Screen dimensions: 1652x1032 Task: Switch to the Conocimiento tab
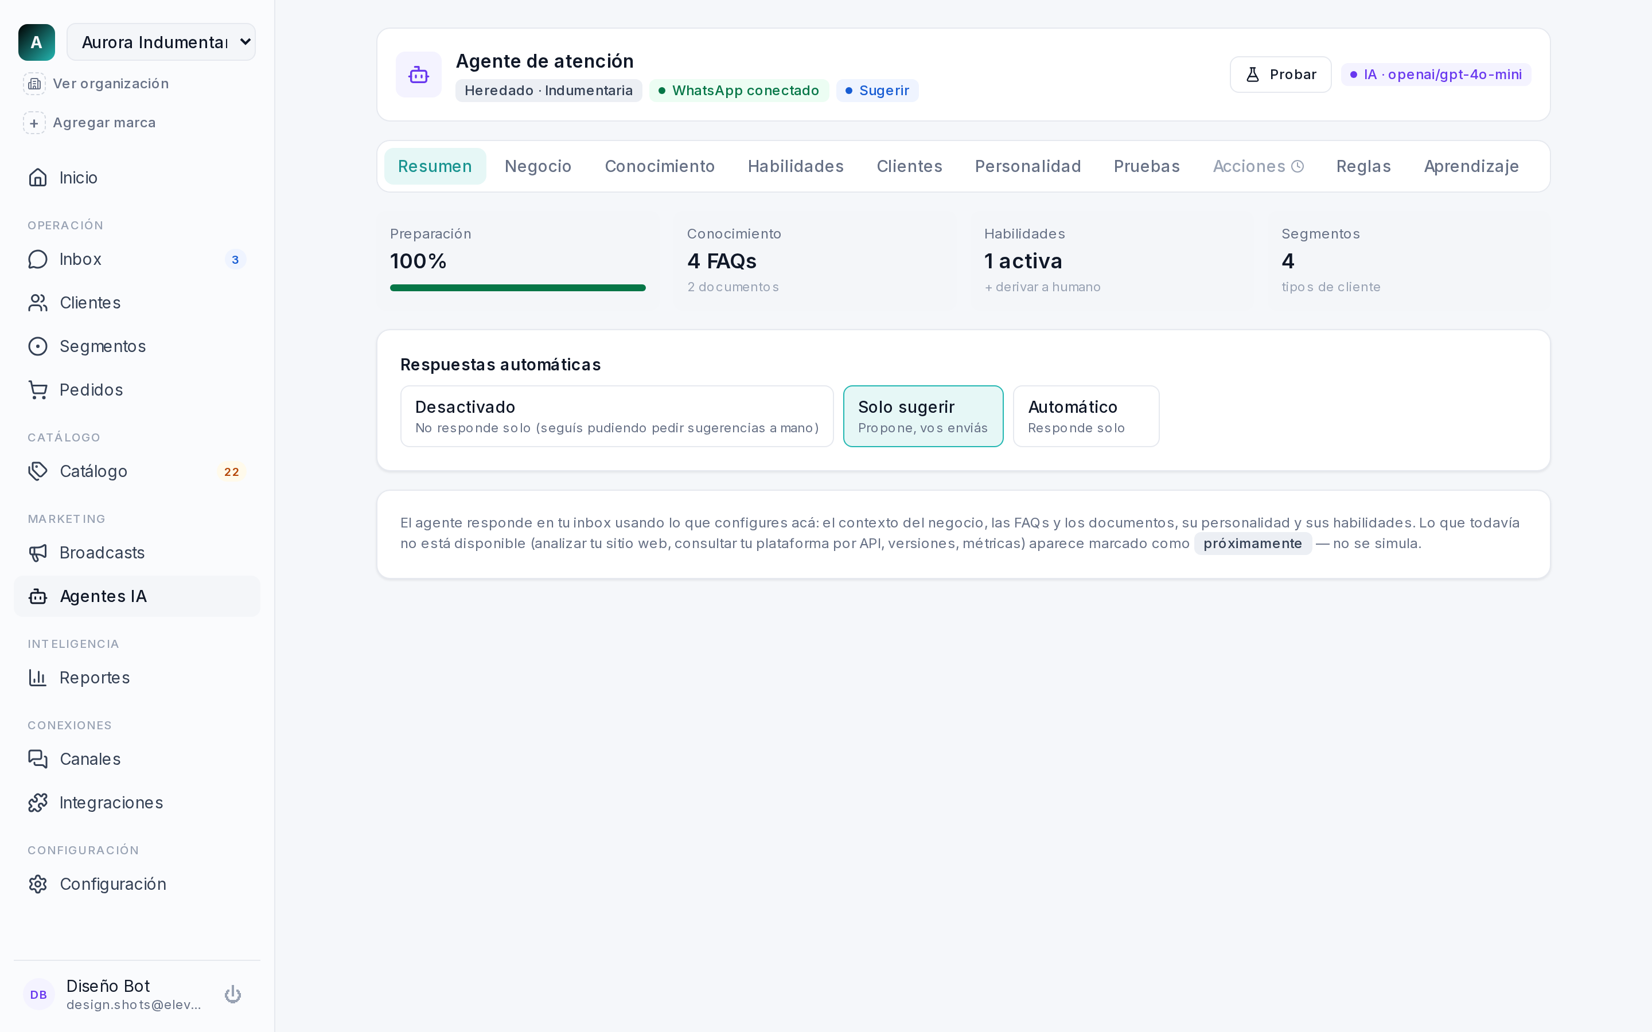click(x=660, y=166)
